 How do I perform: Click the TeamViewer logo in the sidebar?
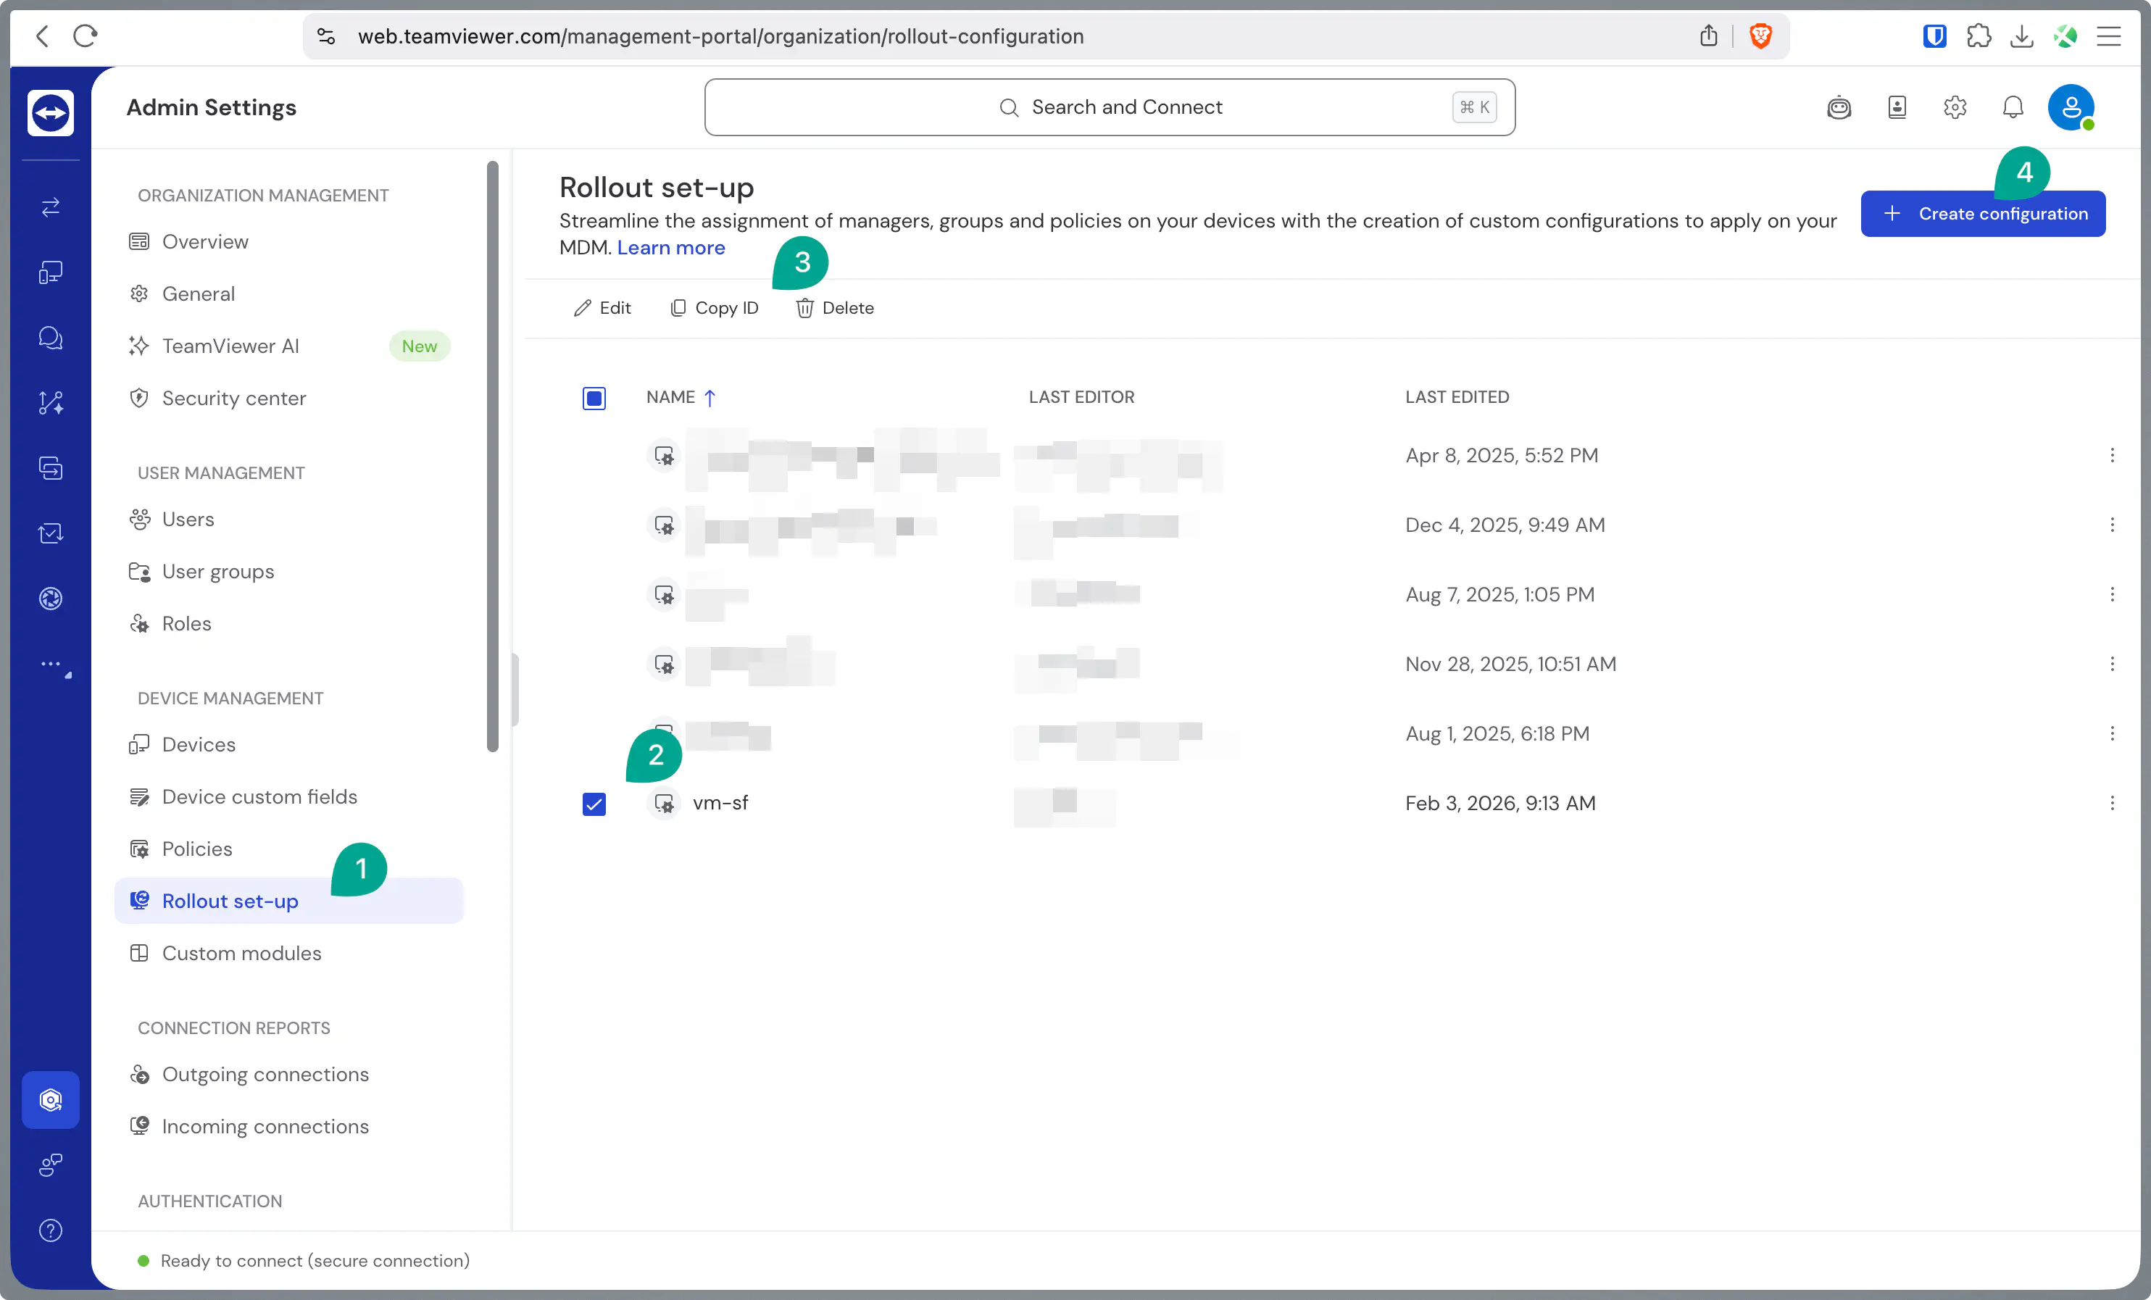[x=50, y=112]
